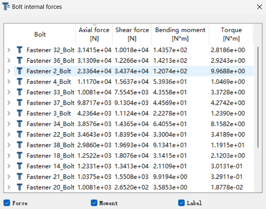This screenshot has height=209, width=266.
Task: Select the Fastener 34_Bolt name
Action: [51, 124]
